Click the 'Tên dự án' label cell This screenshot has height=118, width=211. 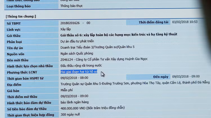point(31,48)
